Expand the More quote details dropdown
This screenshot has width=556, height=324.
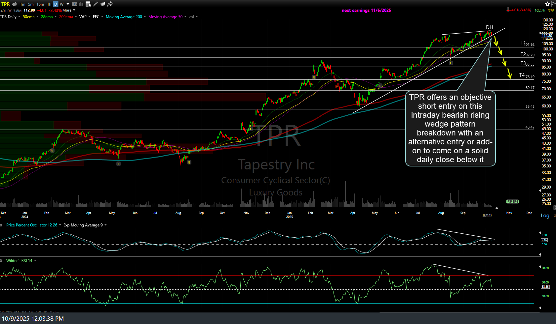(69, 10)
